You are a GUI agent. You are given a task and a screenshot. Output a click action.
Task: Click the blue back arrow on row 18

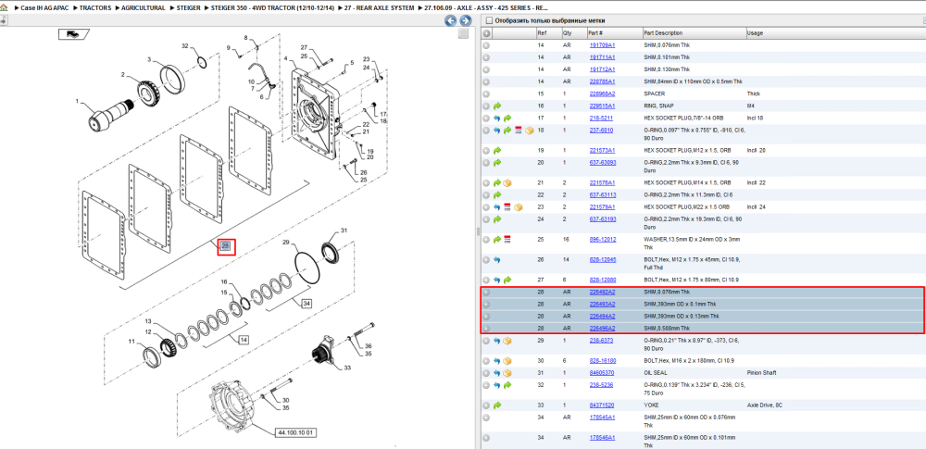click(x=497, y=131)
